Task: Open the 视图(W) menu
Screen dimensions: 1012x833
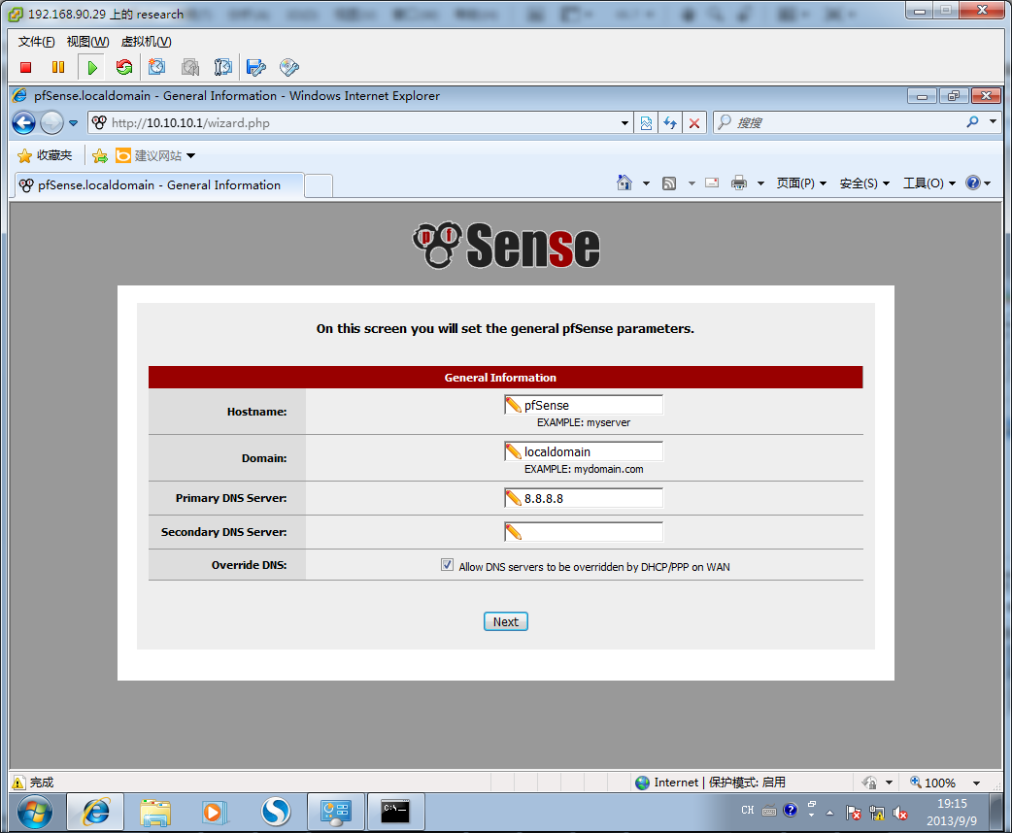Action: pos(87,42)
